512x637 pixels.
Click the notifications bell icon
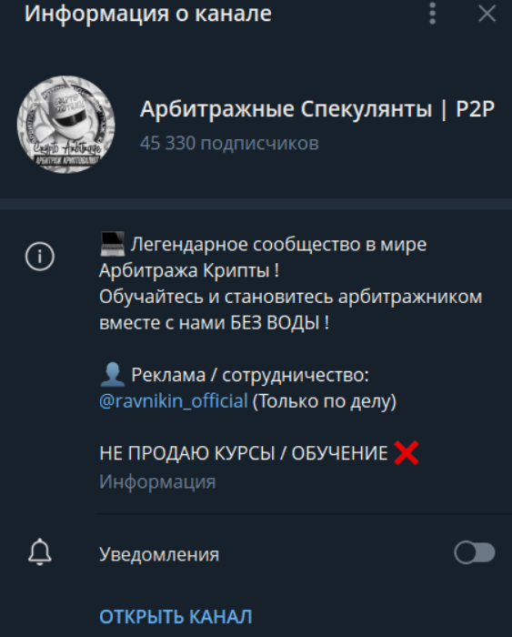pos(40,552)
